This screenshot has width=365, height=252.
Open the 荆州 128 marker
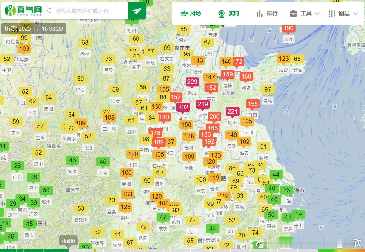pos(125,208)
